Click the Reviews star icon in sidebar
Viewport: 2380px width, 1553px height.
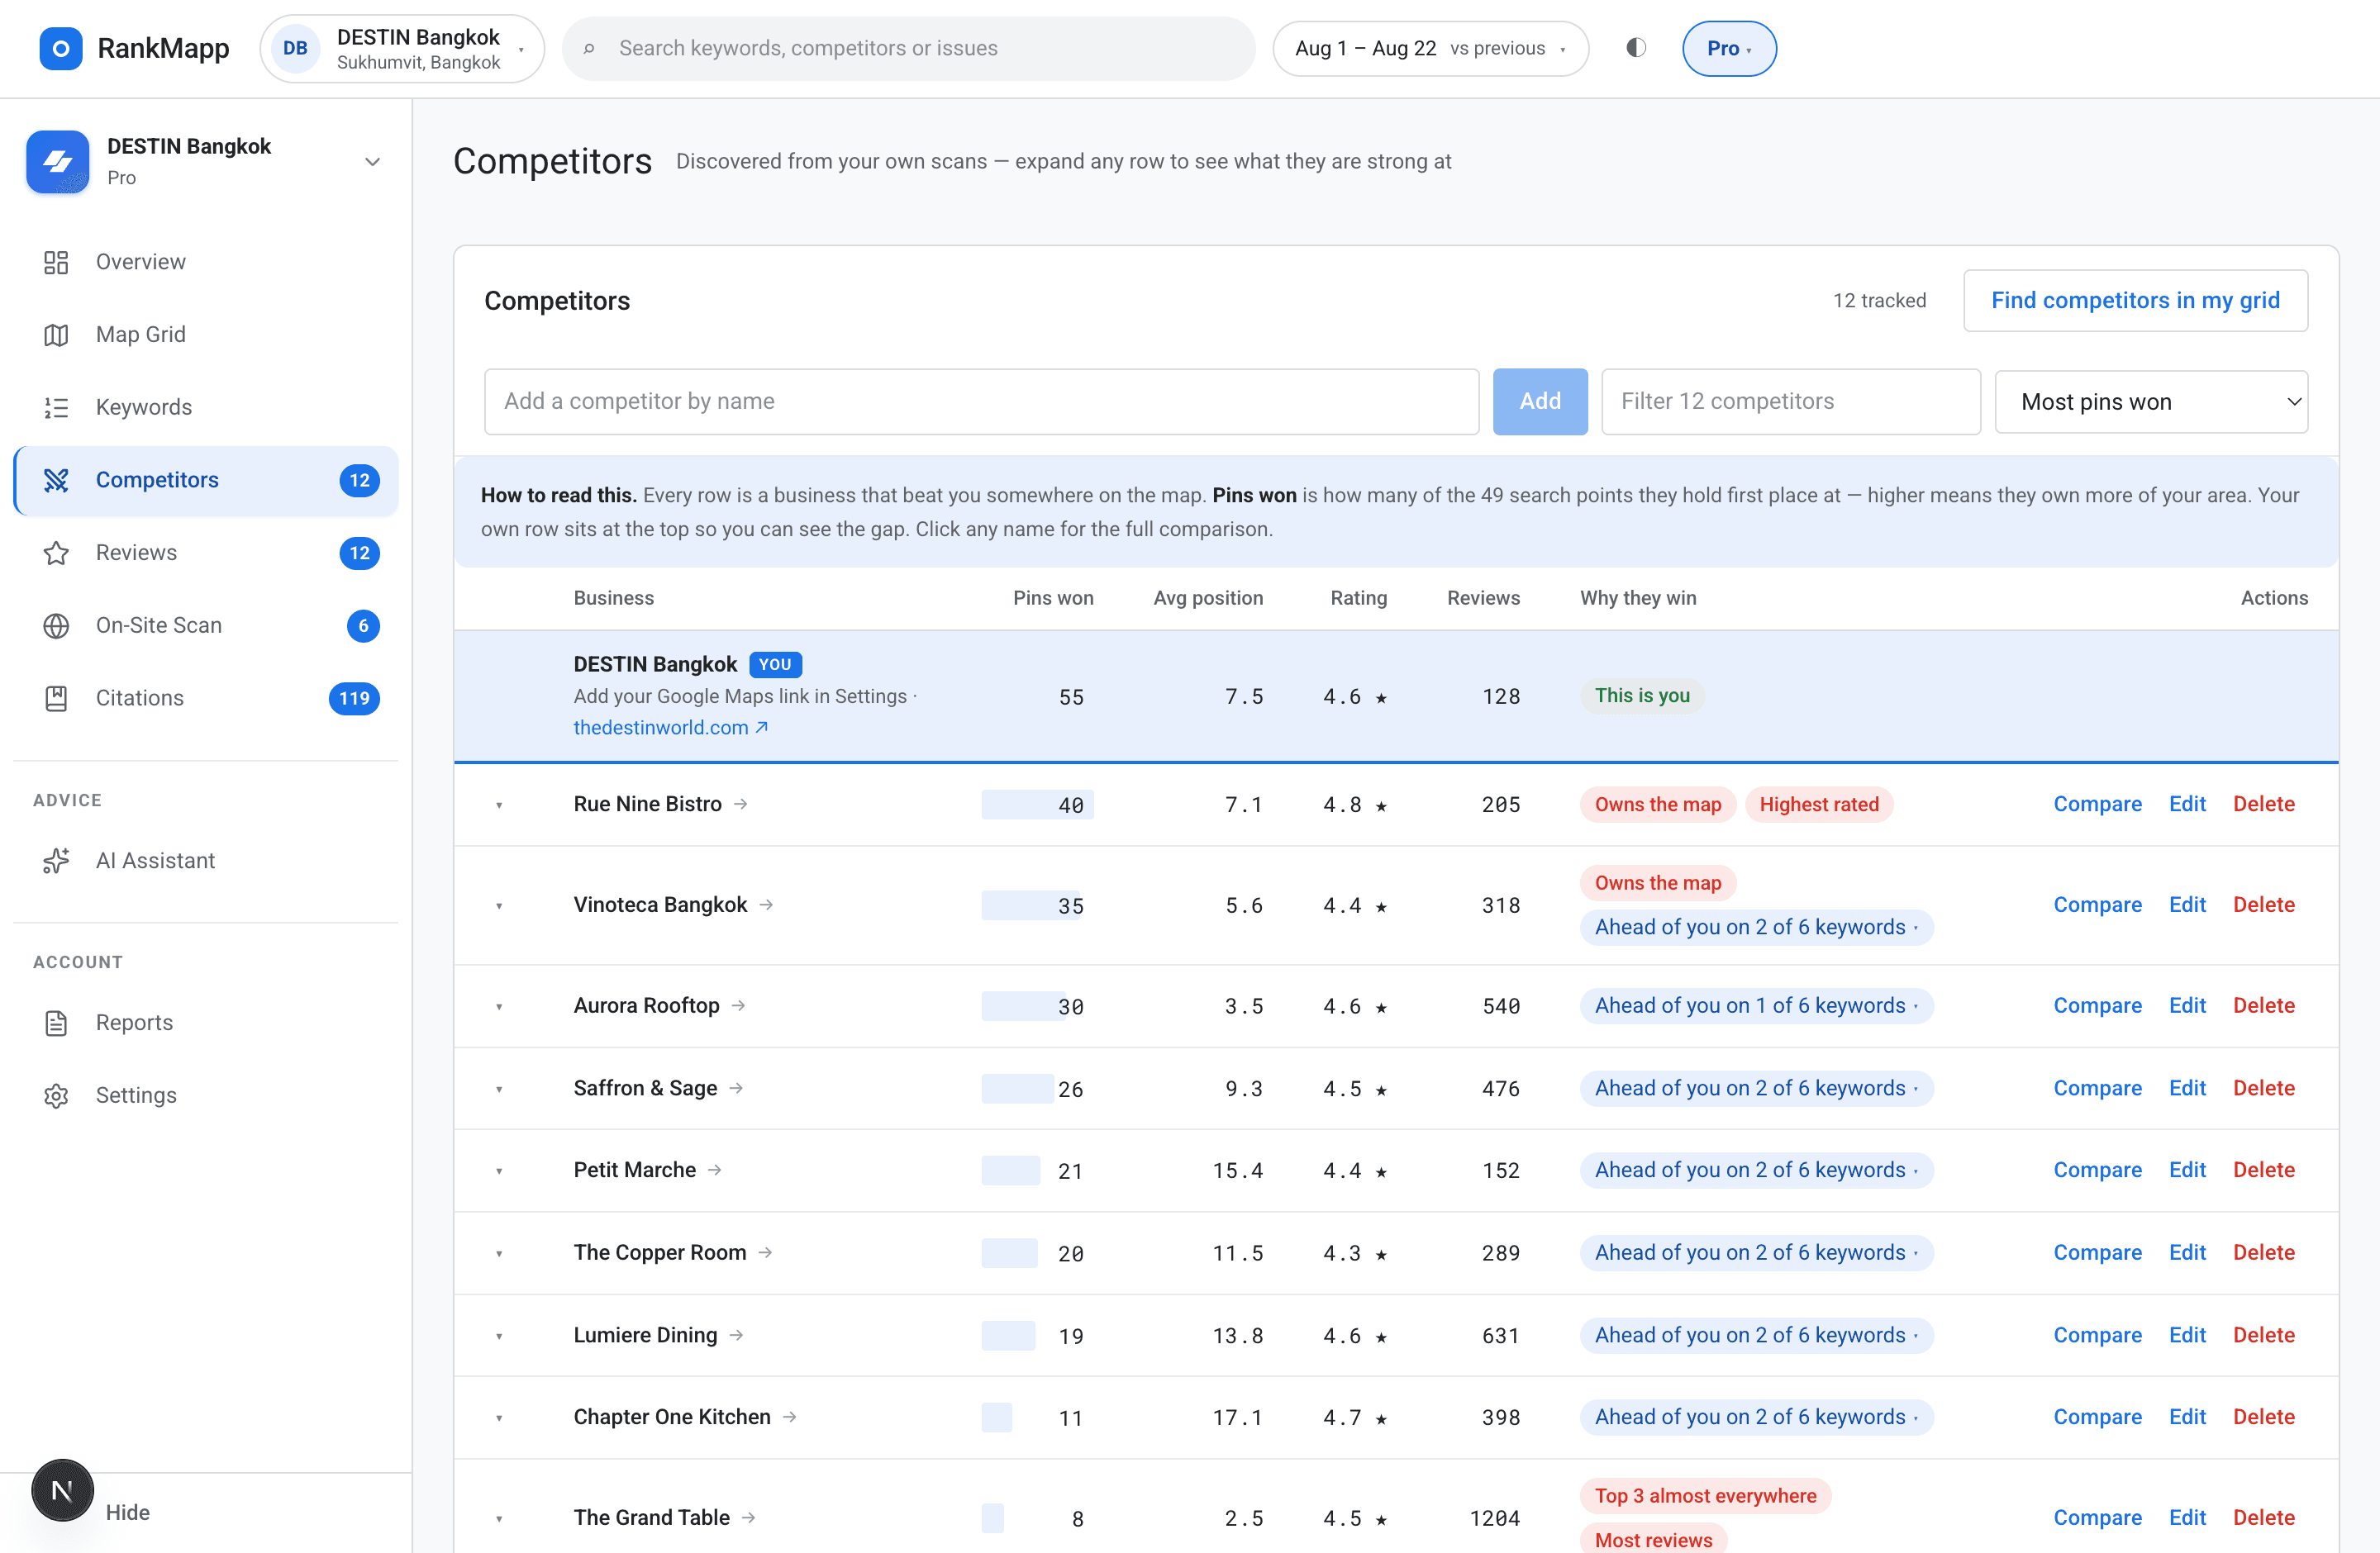(x=56, y=553)
